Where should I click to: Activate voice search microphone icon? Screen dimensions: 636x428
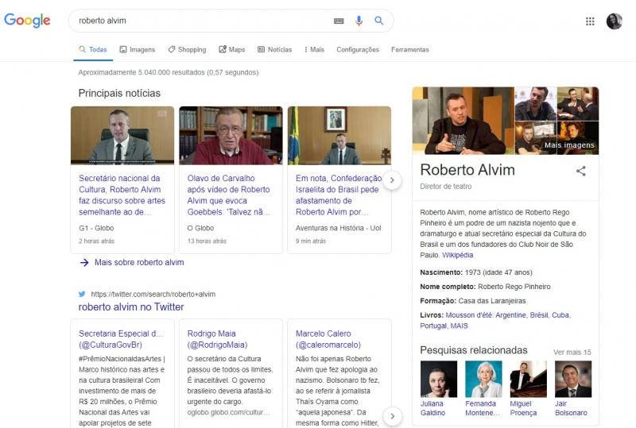coord(359,21)
